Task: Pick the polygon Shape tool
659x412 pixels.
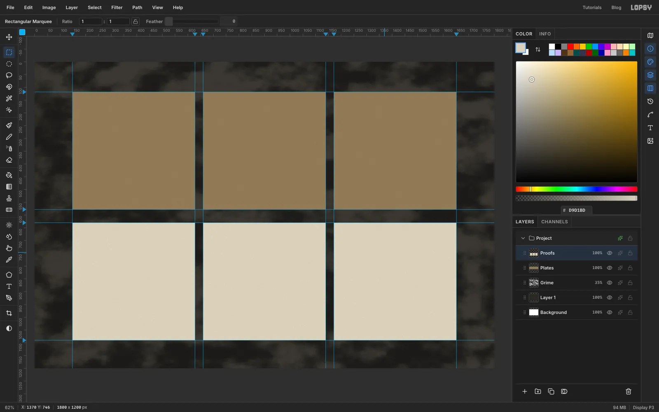Action: 9,275
